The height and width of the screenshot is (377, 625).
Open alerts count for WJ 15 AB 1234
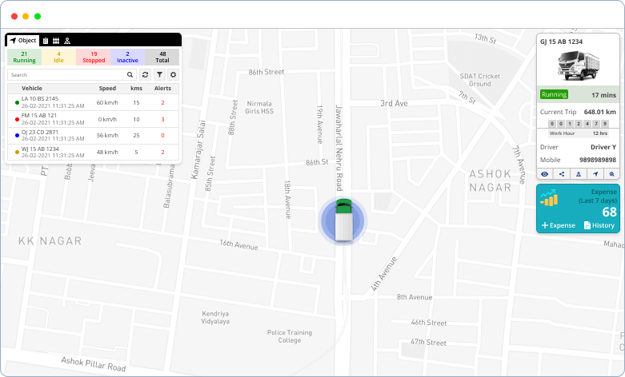point(162,153)
